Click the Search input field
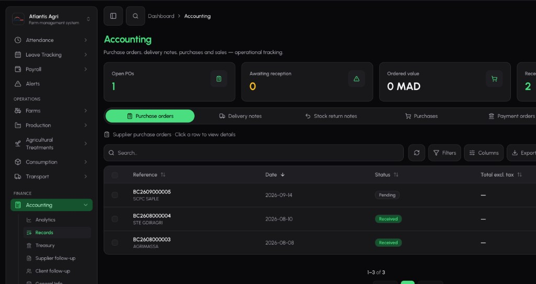The width and height of the screenshot is (536, 284). click(254, 153)
